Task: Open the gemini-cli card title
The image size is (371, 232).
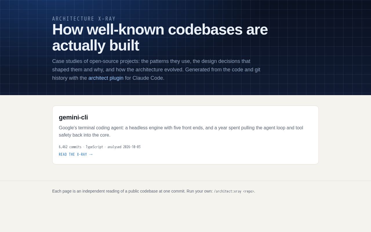Action: (73, 117)
